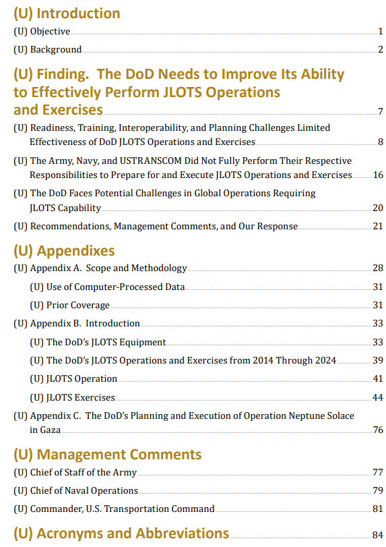Go to Chief of Staff of the Army comments
The width and height of the screenshot is (386, 547).
point(198,472)
